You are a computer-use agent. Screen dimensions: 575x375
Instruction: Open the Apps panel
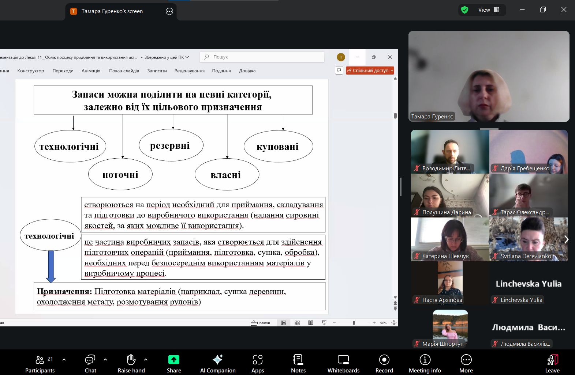click(x=258, y=364)
